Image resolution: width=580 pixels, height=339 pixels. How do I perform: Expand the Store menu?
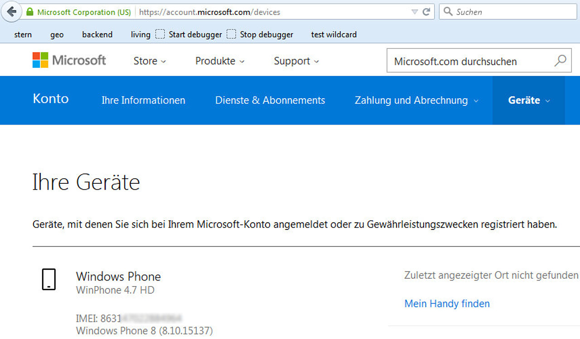pyautogui.click(x=150, y=61)
